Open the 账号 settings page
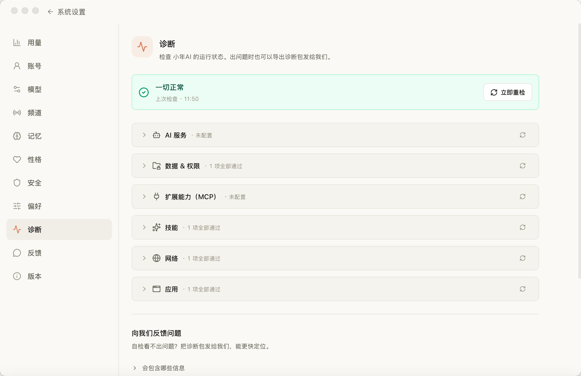This screenshot has width=581, height=376. click(x=59, y=66)
